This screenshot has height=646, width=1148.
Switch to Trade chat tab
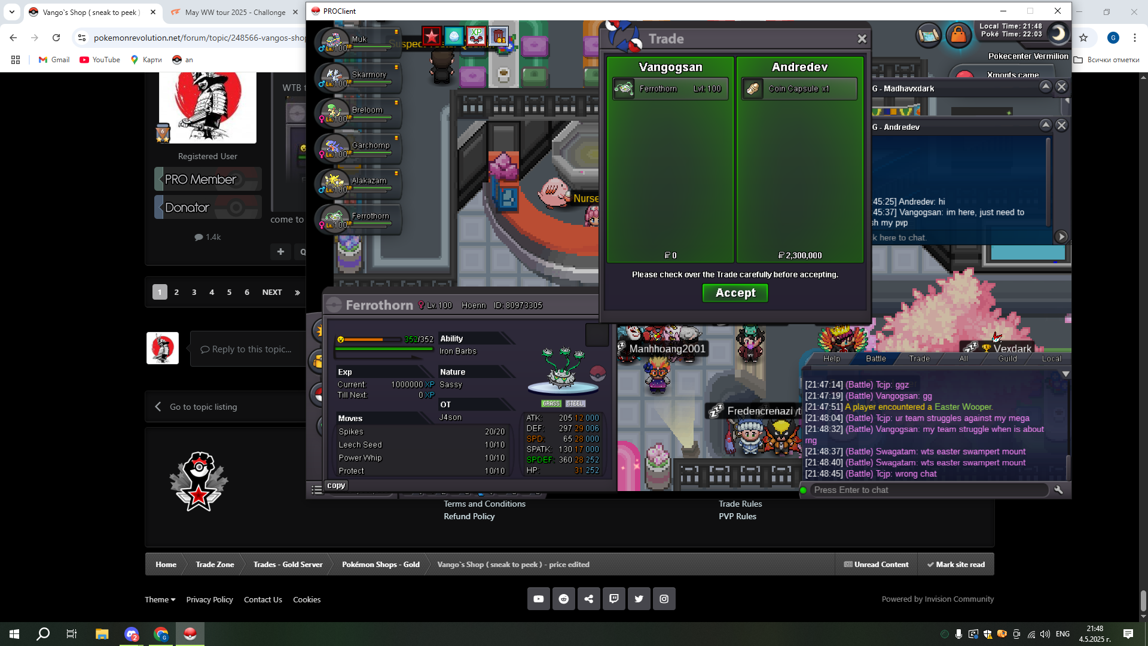pos(920,359)
